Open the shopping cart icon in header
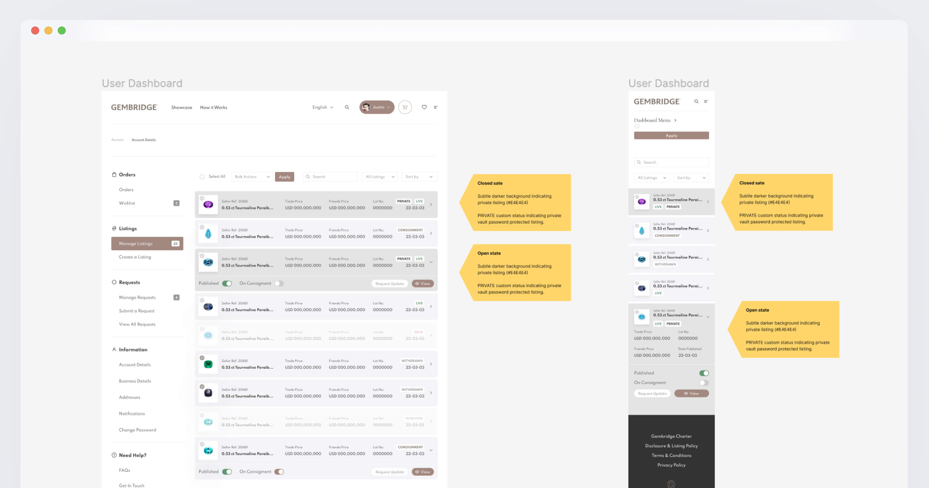 tap(405, 107)
